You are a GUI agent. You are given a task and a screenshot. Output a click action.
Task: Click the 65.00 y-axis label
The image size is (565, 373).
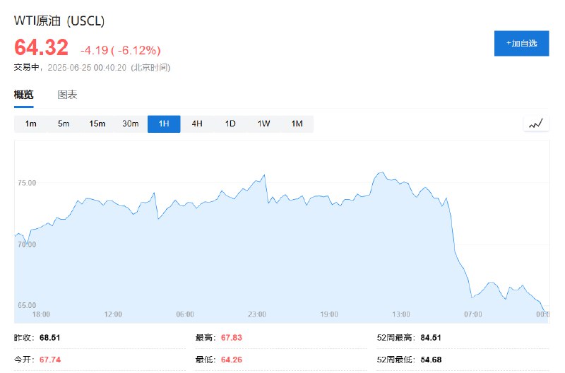coord(27,306)
